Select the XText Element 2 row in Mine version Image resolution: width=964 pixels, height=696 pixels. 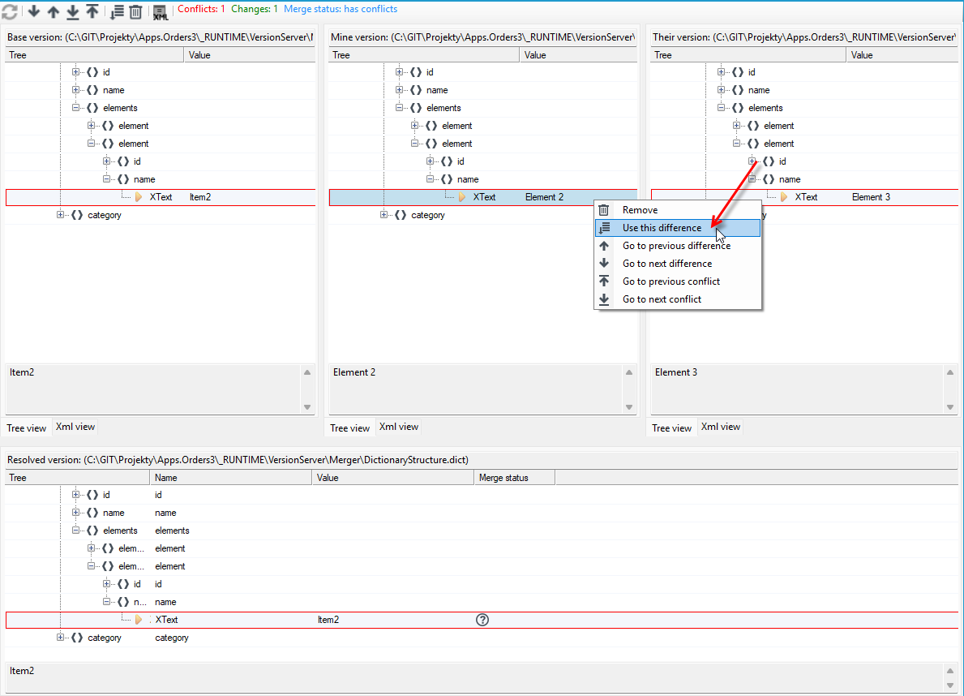pos(483,197)
